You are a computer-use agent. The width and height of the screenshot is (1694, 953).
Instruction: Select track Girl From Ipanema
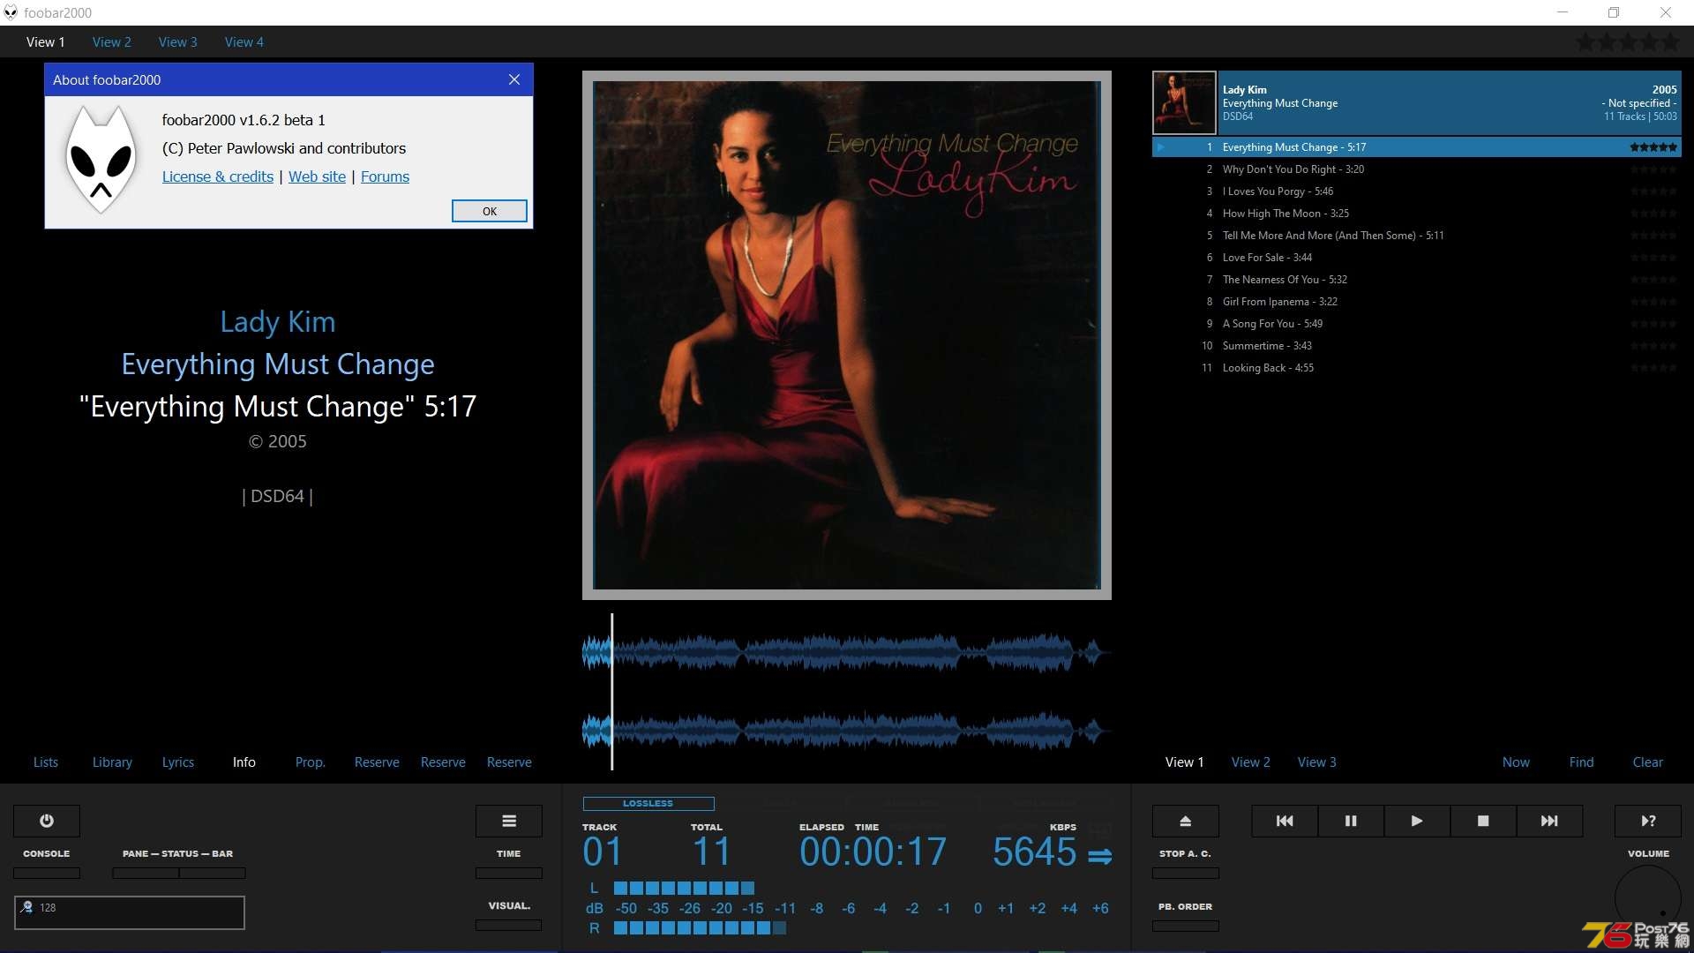point(1416,302)
